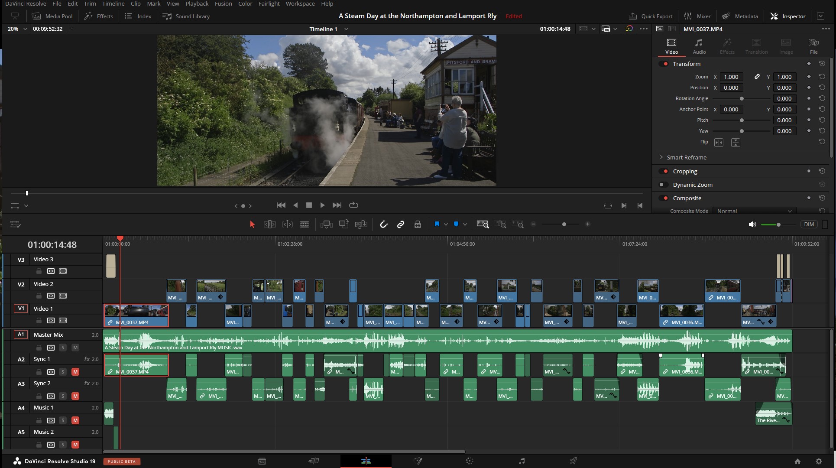836x468 pixels.
Task: Toggle Position Lock icon
Action: tap(418, 224)
